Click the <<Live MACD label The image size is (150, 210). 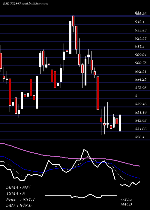pos(126,202)
